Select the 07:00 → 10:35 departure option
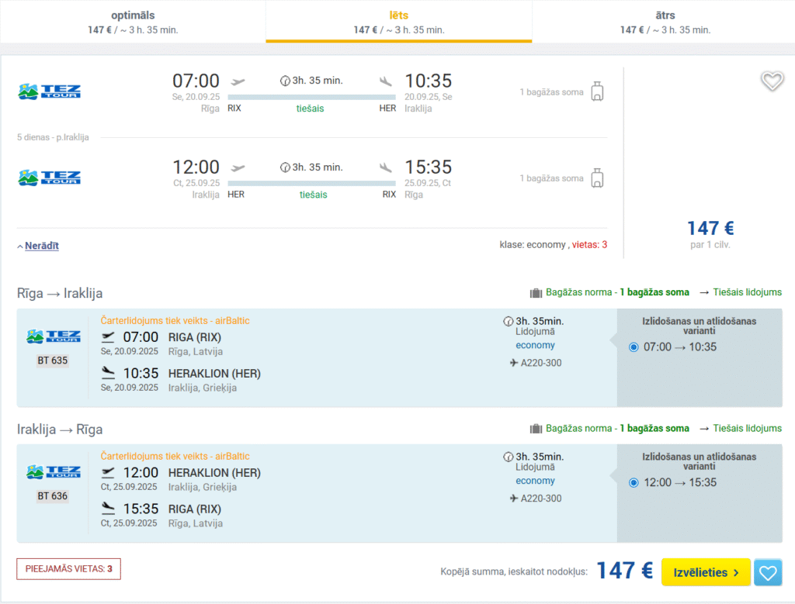 (x=634, y=347)
